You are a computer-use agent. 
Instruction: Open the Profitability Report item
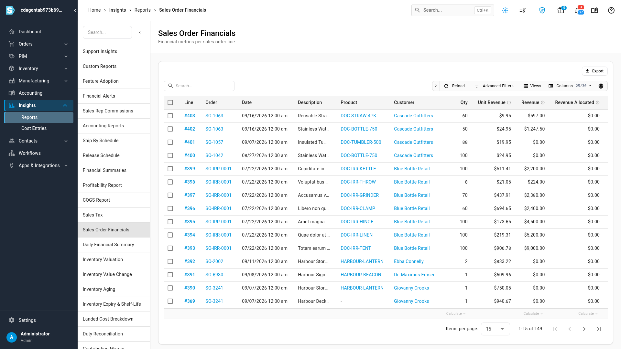click(x=114, y=185)
